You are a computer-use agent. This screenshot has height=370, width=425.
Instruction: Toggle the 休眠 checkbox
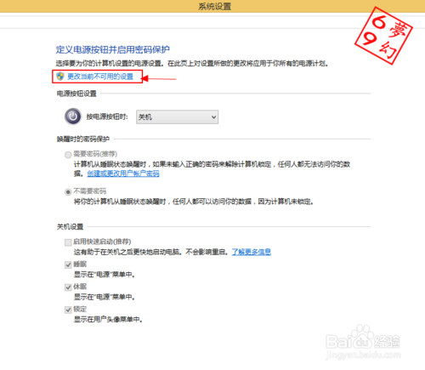[x=68, y=287]
